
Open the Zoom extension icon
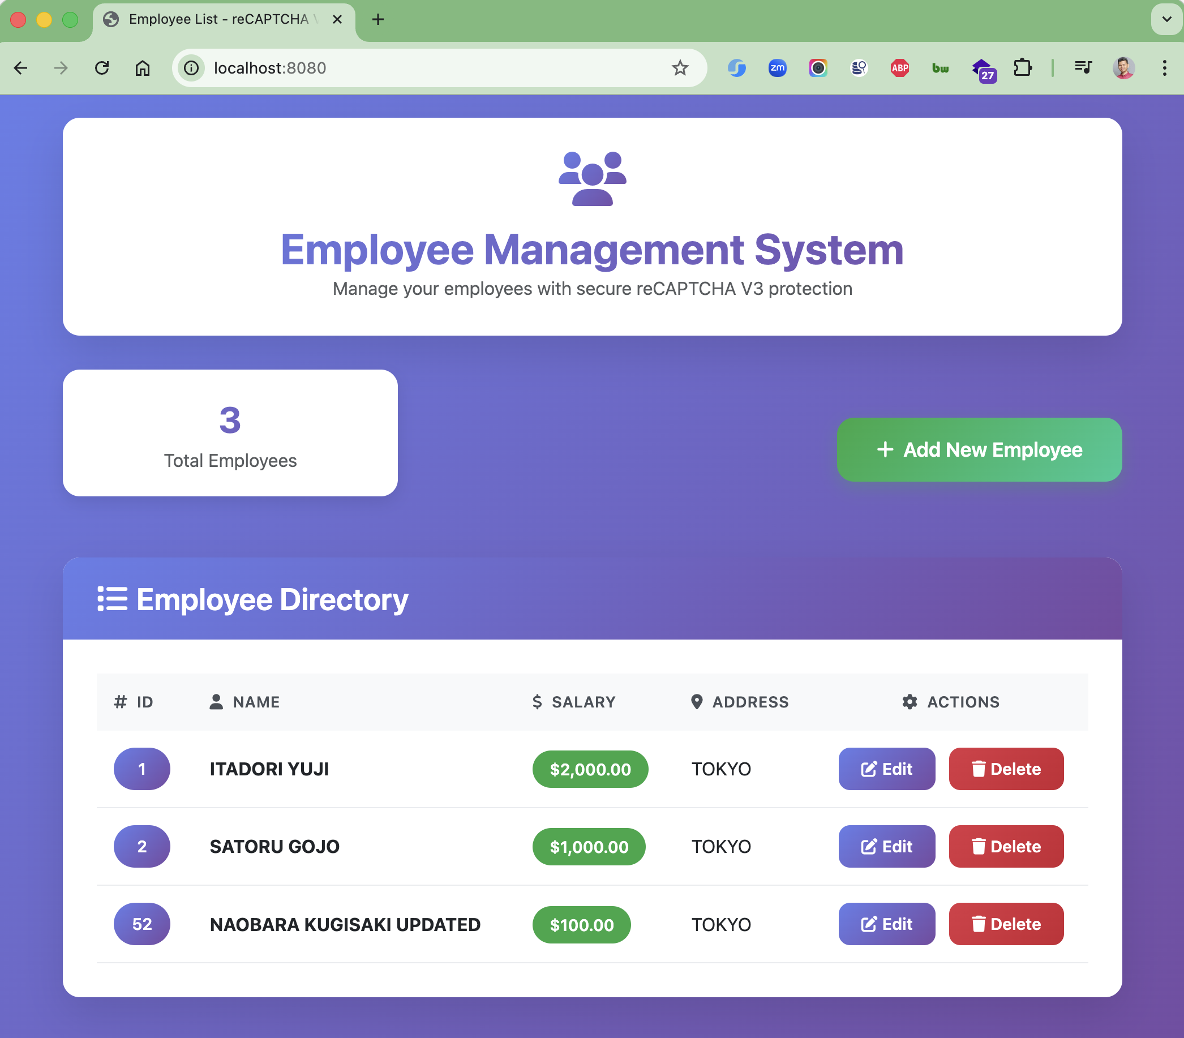777,68
